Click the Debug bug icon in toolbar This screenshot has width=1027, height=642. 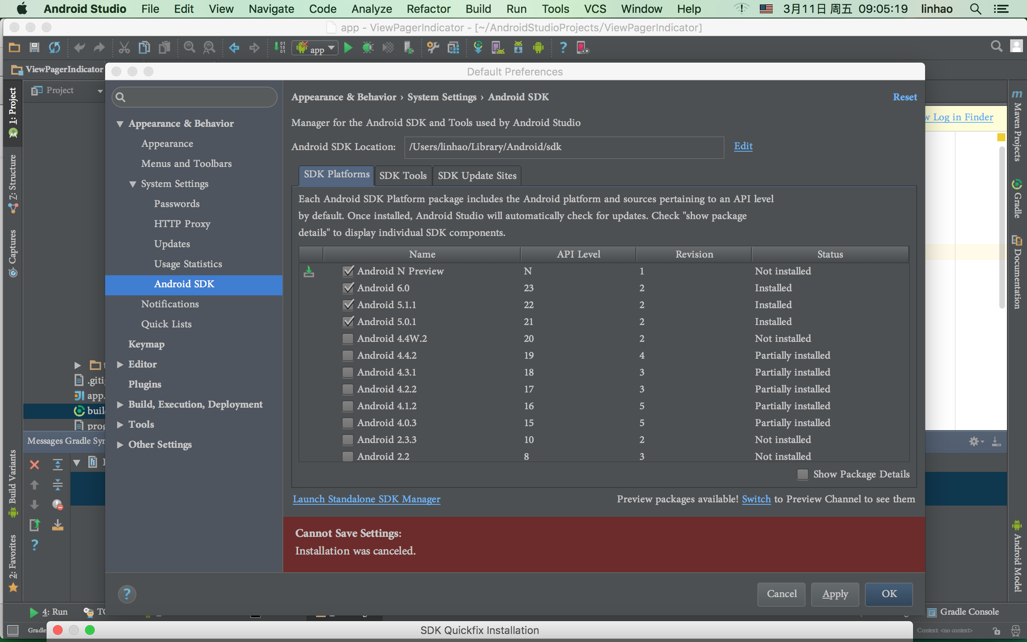point(367,48)
